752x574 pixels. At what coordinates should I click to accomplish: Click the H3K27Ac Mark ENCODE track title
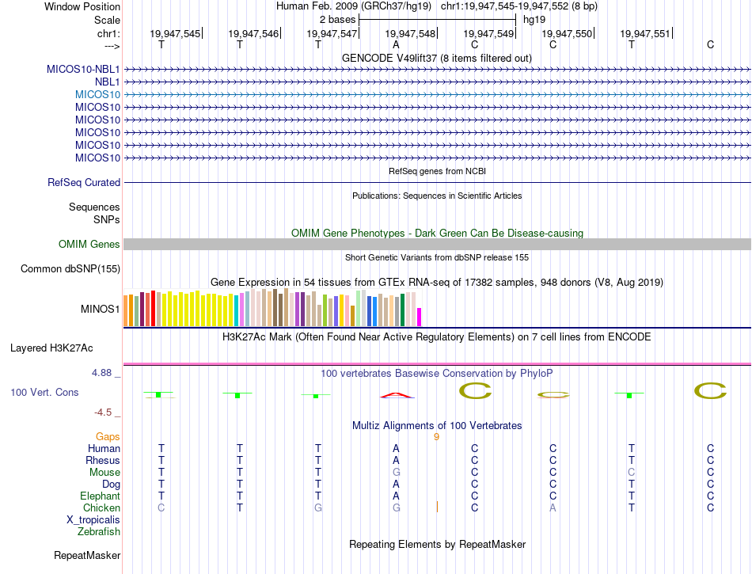pos(436,336)
